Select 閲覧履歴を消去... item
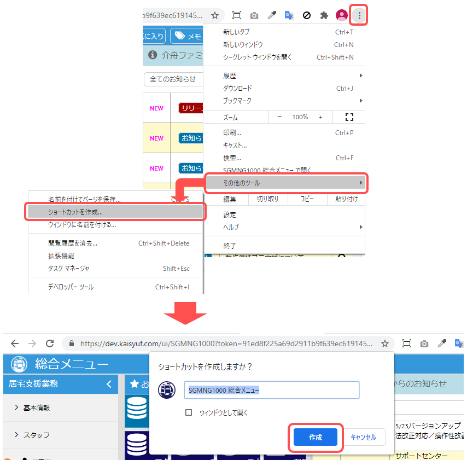Viewport: 467px width, 460px height. pyautogui.click(x=115, y=243)
